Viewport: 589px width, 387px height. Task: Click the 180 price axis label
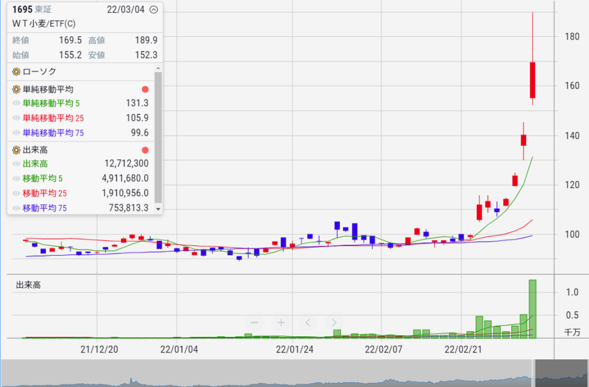pos(572,37)
